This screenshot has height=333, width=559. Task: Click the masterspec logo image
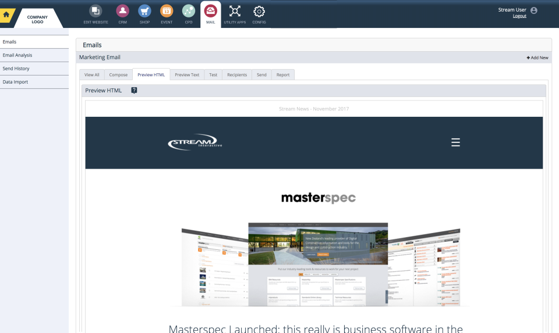[319, 198]
